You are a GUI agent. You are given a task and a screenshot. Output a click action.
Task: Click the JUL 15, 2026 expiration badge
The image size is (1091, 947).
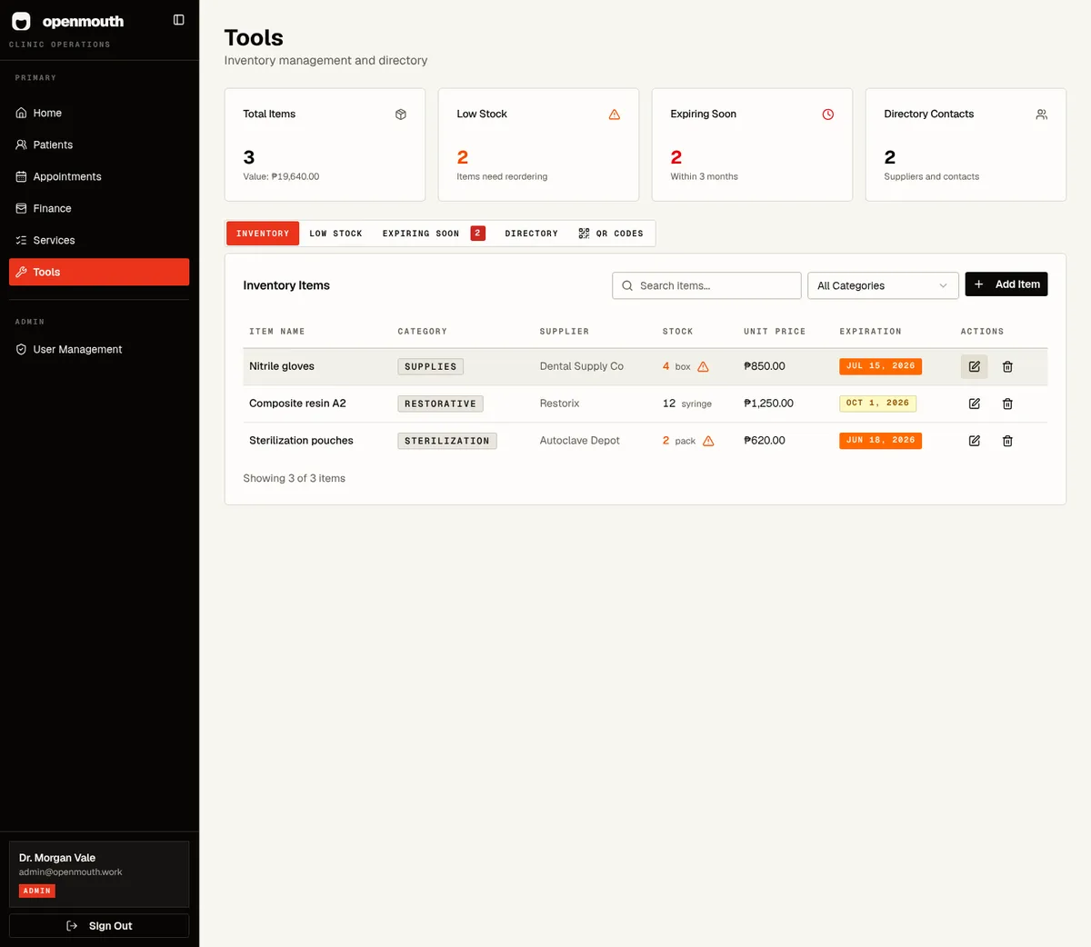pos(880,366)
